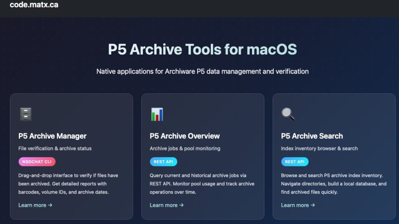Select the File verification & archive status subtitle

[55, 148]
